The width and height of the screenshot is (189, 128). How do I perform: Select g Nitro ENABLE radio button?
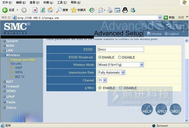click(100, 88)
